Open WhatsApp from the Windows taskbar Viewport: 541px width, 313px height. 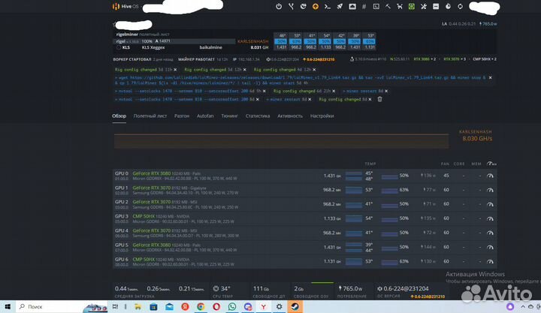(x=232, y=306)
